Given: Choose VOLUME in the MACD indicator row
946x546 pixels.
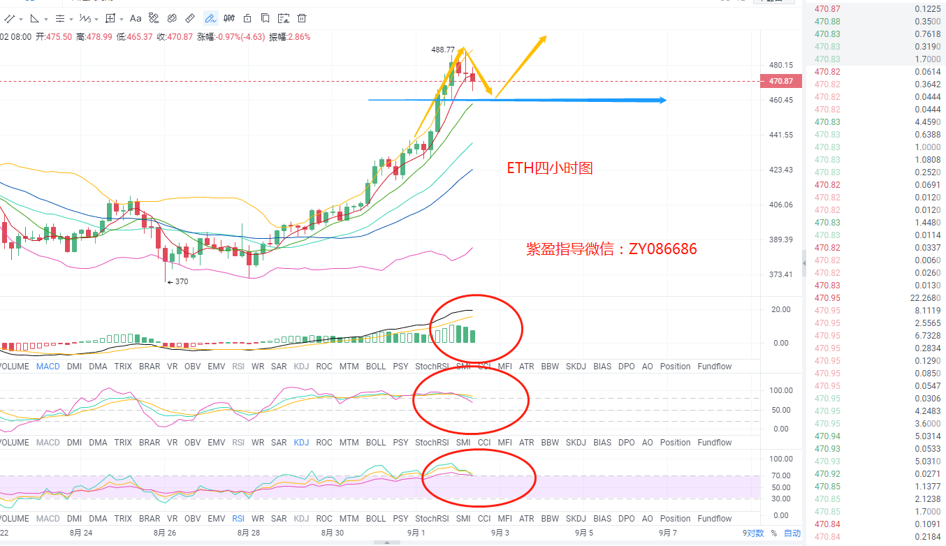Looking at the screenshot, I should 15,366.
